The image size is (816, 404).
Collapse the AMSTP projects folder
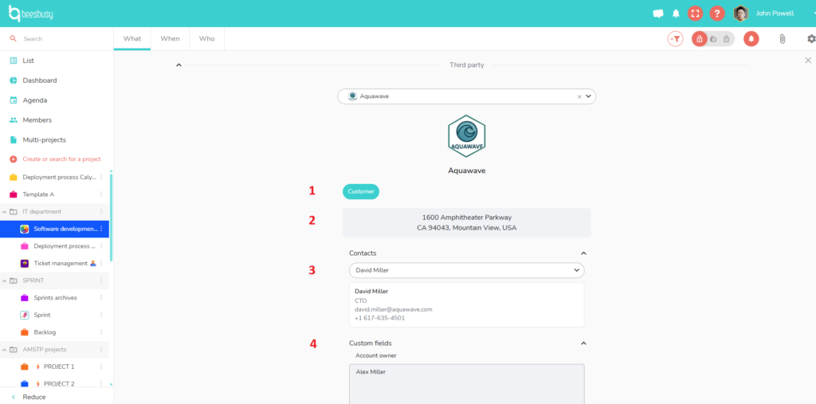tap(5, 349)
